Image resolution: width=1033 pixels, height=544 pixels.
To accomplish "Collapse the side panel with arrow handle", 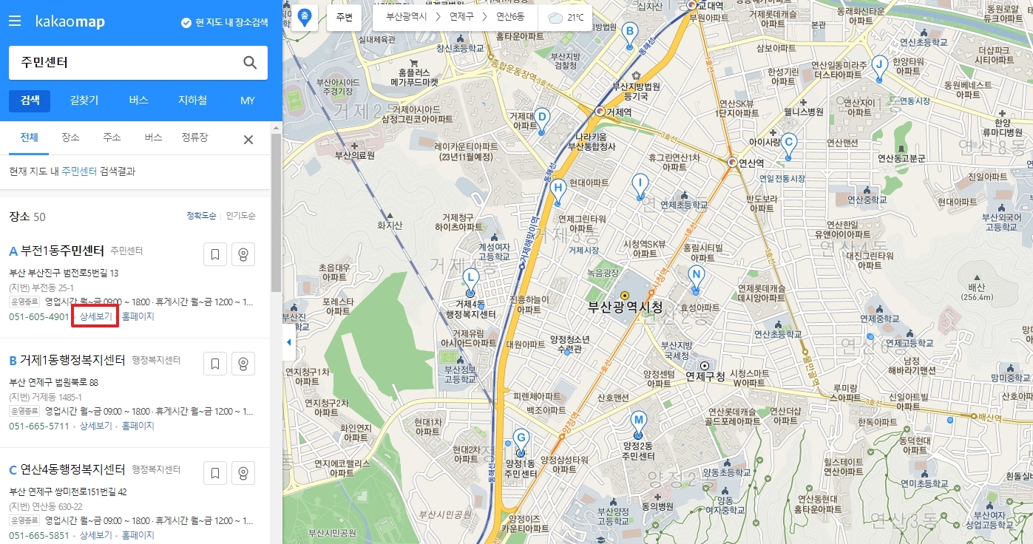I will coord(288,343).
